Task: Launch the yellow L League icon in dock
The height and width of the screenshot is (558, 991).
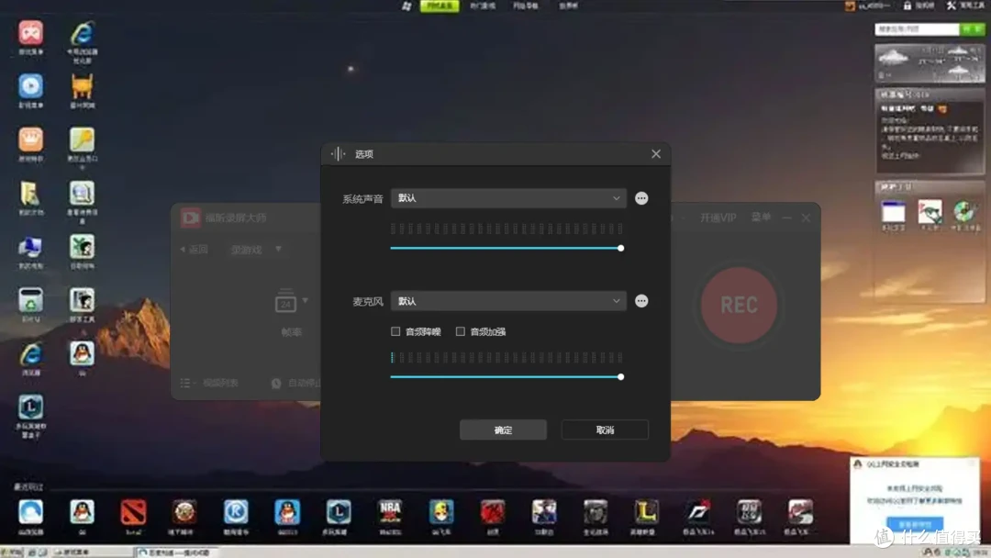Action: coord(646,512)
